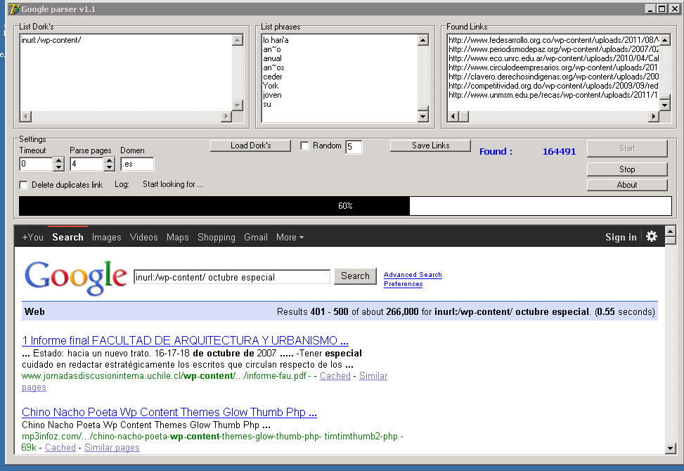This screenshot has height=471, width=684.
Task: Click the Timeout input field
Action: 37,164
